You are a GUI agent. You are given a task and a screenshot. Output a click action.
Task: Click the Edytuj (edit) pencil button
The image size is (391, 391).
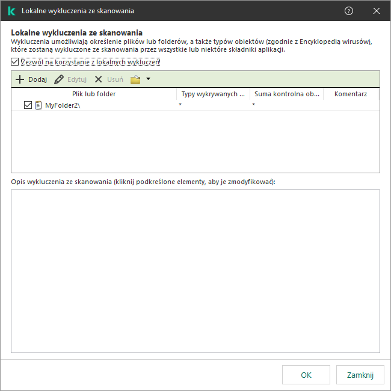tap(70, 79)
